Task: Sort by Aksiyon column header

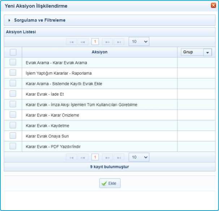Action: coord(99,52)
